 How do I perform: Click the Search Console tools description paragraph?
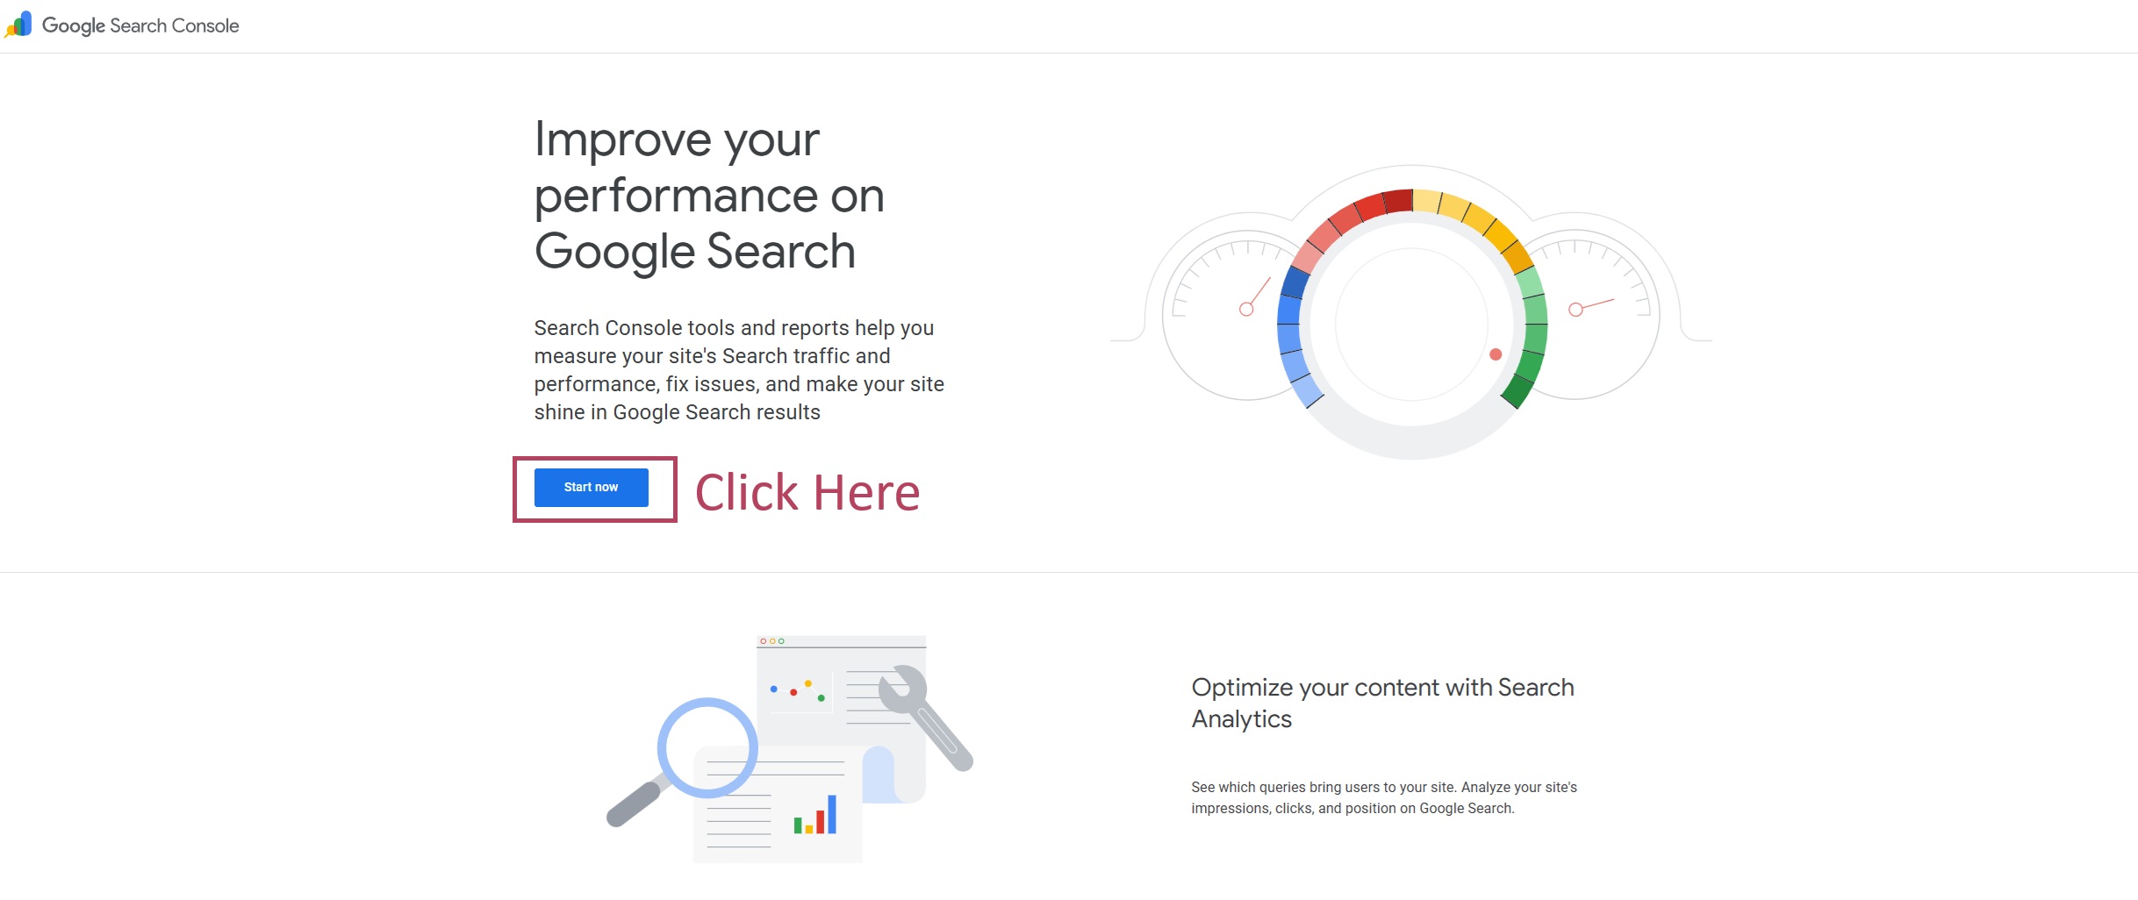pyautogui.click(x=739, y=369)
